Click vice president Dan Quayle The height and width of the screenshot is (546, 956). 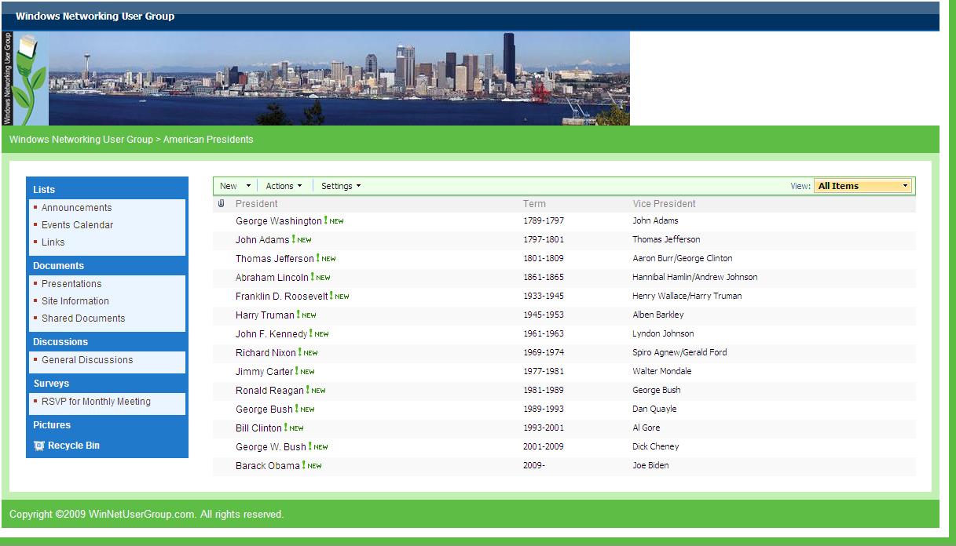(x=654, y=409)
